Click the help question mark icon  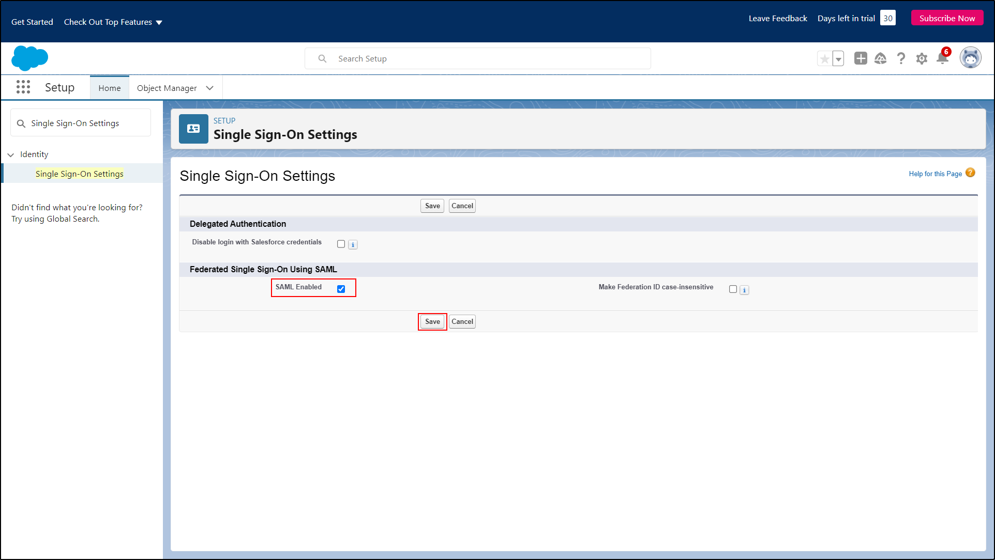coord(901,58)
